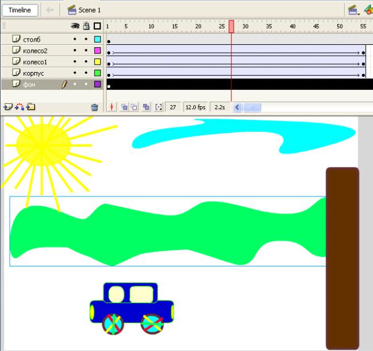The image size is (373, 351).
Task: Lock all layers via padlock header icon
Action: pyautogui.click(x=86, y=26)
